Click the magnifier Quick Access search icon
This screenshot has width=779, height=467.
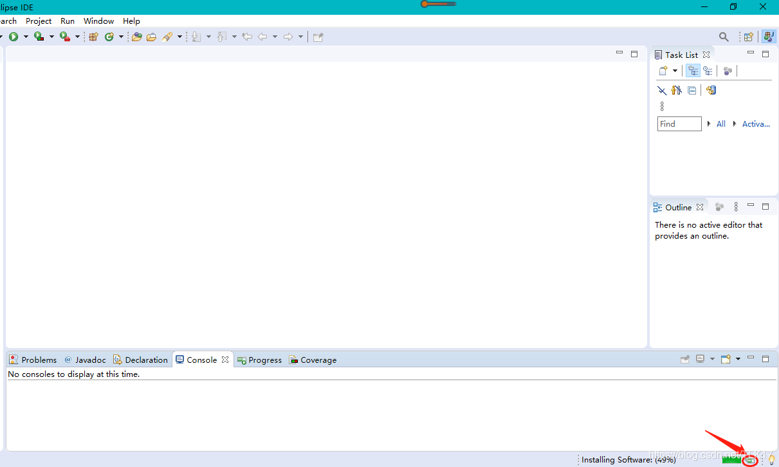point(724,37)
